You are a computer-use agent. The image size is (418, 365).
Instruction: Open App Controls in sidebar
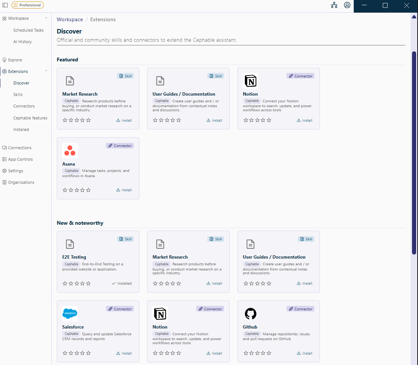[20, 159]
